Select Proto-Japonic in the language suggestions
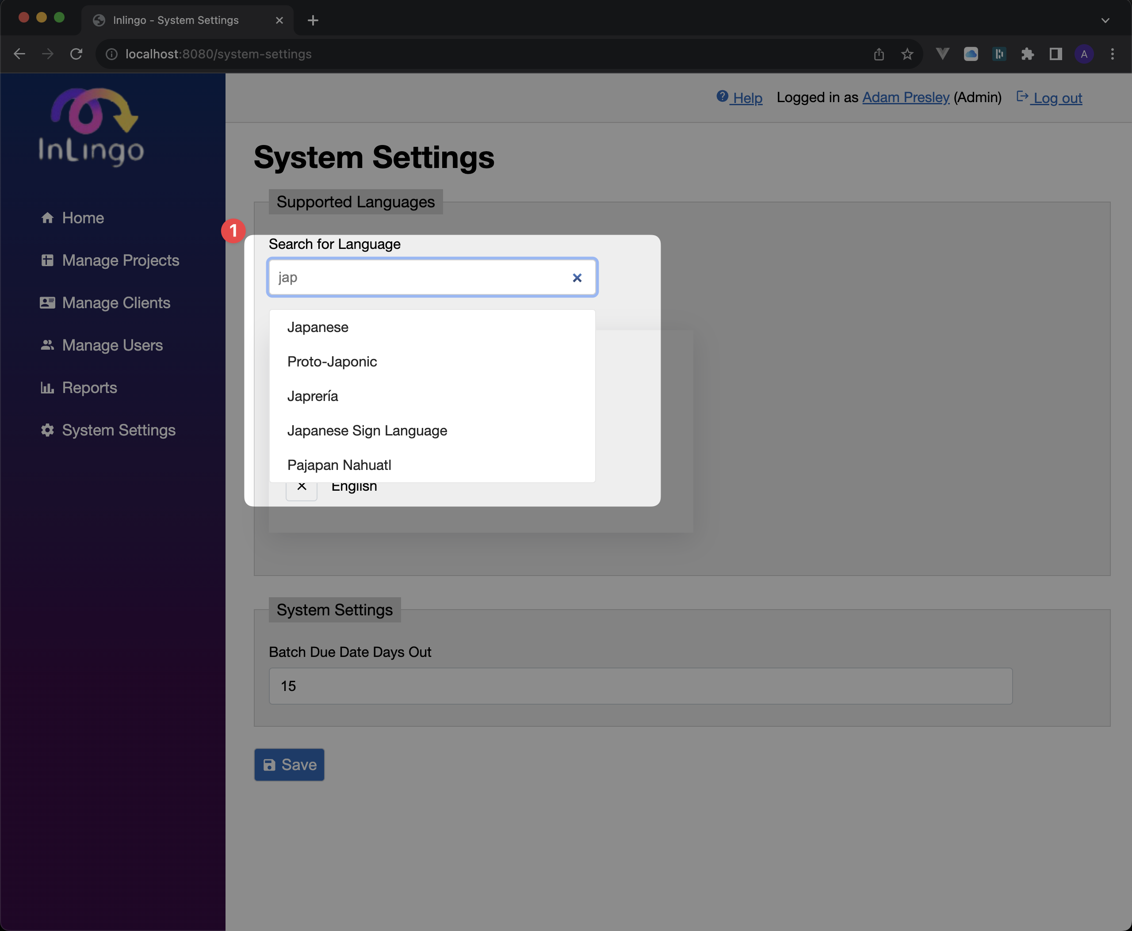The height and width of the screenshot is (931, 1132). click(332, 362)
